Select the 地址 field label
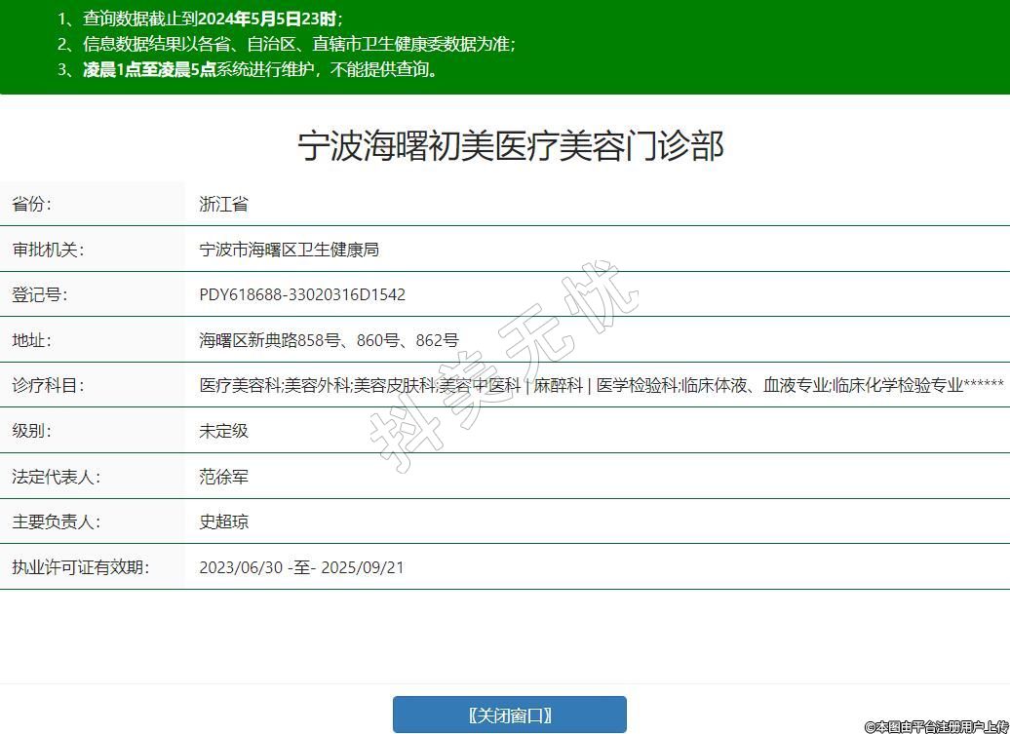Screen dimensions: 1010x734 coord(32,340)
